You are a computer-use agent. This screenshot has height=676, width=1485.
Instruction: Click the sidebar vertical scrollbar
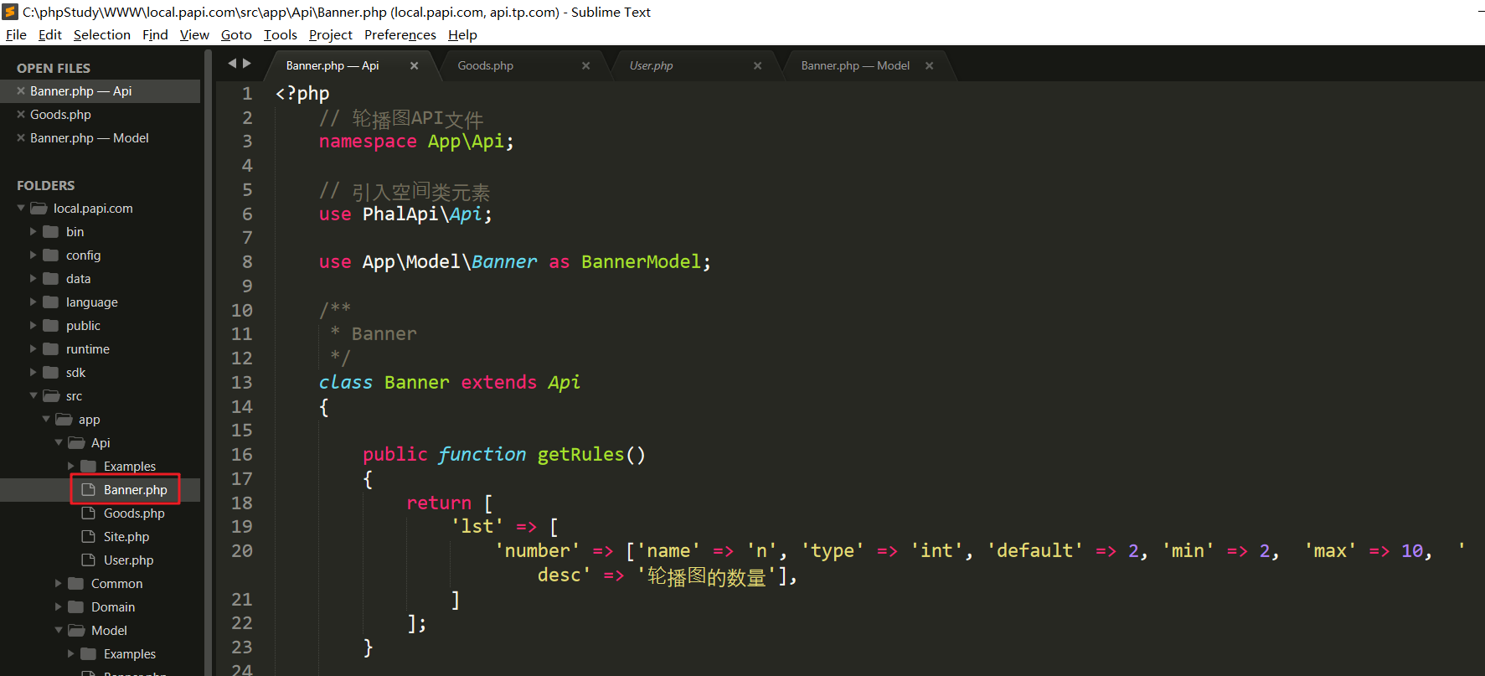(208, 363)
